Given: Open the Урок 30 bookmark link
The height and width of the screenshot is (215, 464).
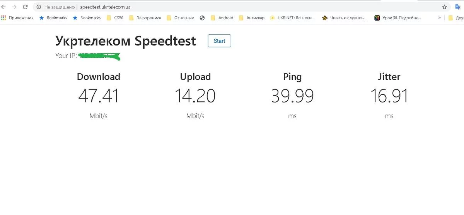Looking at the screenshot, I should (x=398, y=18).
